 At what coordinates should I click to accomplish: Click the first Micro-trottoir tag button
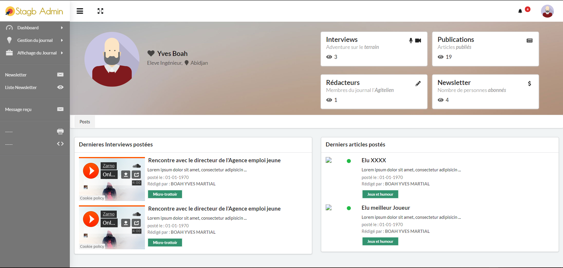[165, 194]
